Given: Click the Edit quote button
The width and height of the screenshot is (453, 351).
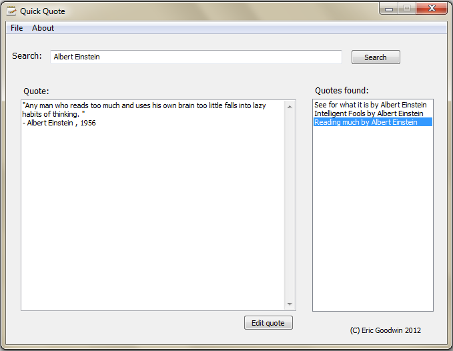Looking at the screenshot, I should click(268, 323).
